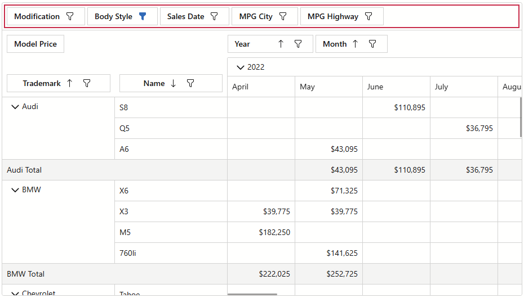This screenshot has width=524, height=298.
Task: Collapse the Audi trademark row group
Action: (15, 107)
